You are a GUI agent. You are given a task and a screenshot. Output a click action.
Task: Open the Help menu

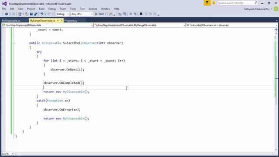click(117, 9)
